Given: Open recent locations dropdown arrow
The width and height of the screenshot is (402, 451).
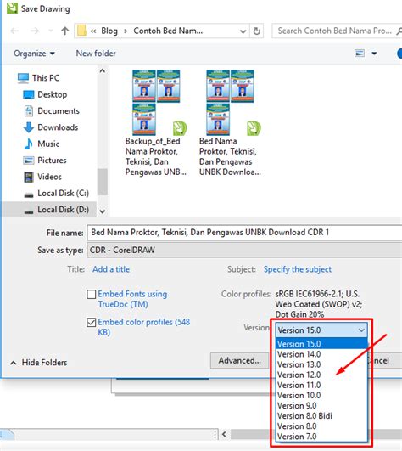Looking at the screenshot, I should (x=51, y=31).
